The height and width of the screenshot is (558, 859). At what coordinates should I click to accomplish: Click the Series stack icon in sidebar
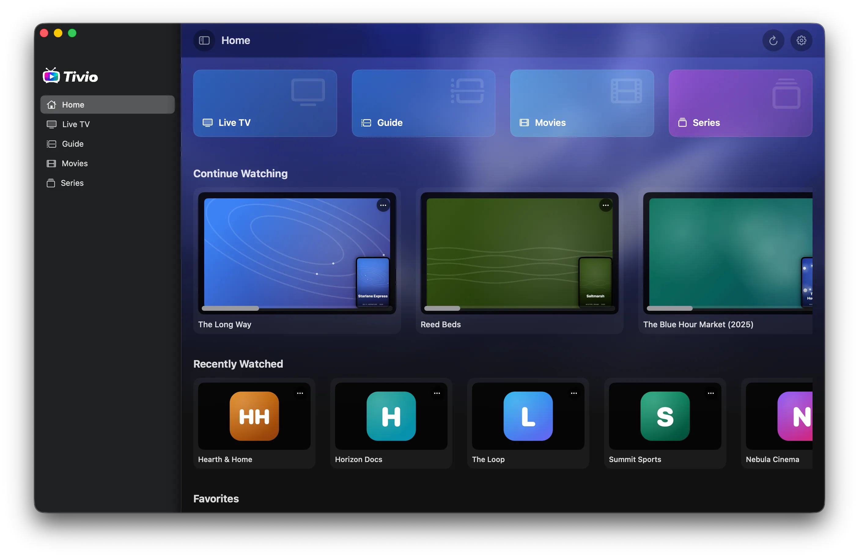point(51,183)
